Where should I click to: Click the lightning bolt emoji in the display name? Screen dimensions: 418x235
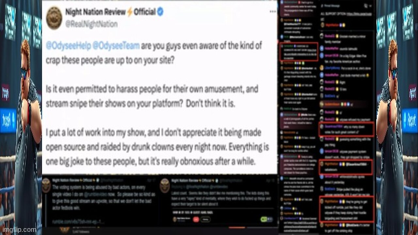[x=130, y=12]
